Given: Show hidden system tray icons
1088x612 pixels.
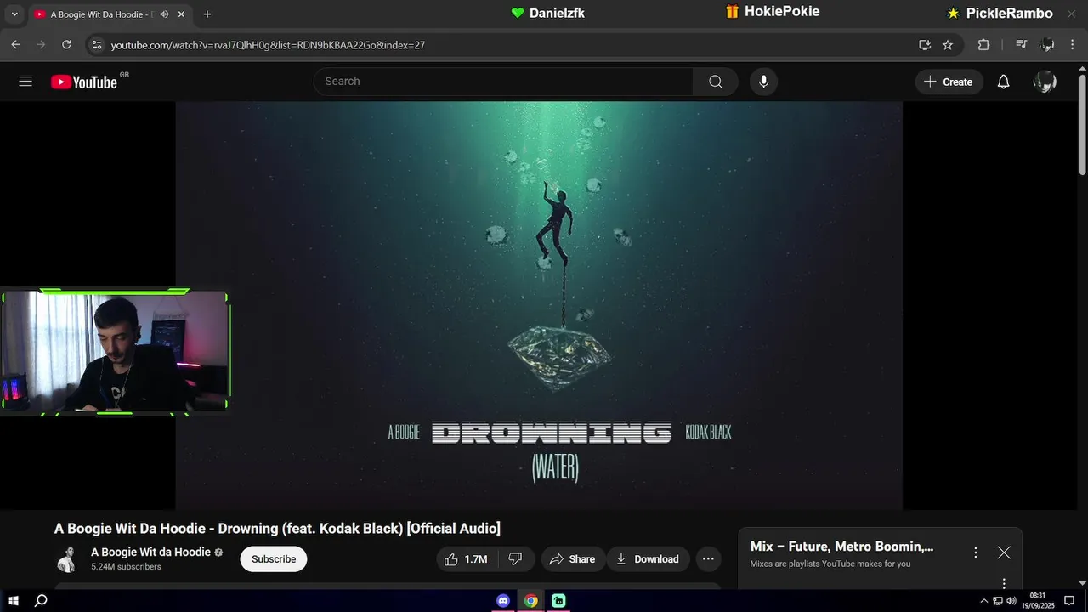Looking at the screenshot, I should coord(984,601).
